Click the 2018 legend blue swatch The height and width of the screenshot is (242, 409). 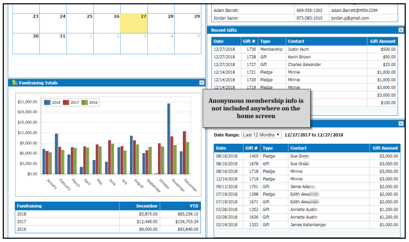47,102
